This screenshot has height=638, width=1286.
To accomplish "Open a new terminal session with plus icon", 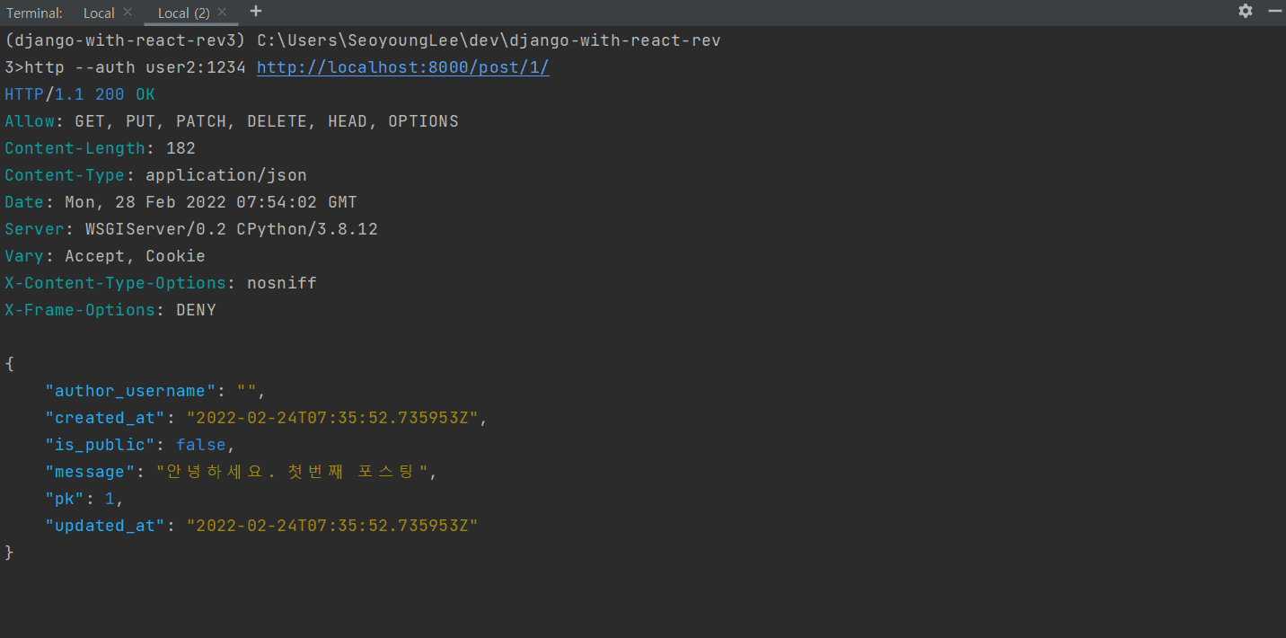I will pos(256,11).
